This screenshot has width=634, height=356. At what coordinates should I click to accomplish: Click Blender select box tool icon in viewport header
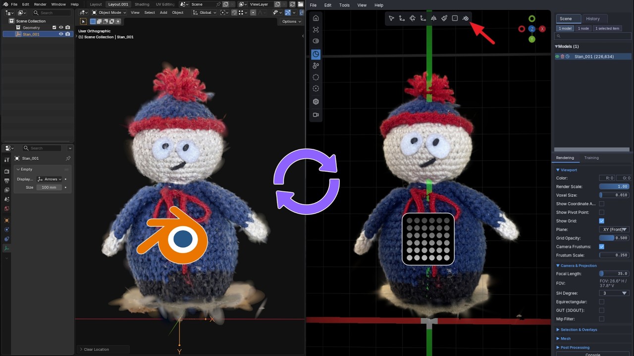[83, 21]
